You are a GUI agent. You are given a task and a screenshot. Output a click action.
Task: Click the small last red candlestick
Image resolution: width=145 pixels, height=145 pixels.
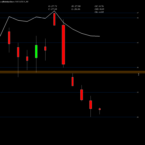pos(100,109)
